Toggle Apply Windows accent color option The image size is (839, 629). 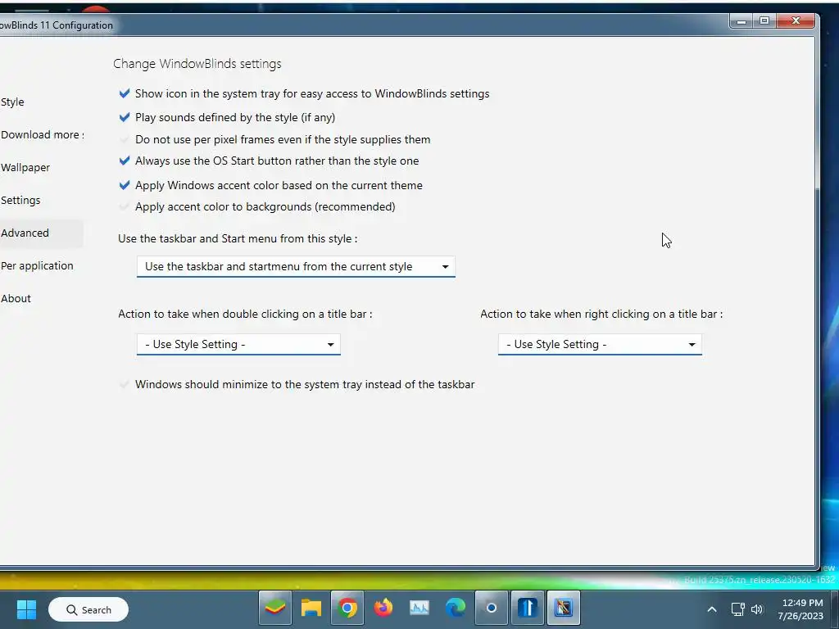125,186
